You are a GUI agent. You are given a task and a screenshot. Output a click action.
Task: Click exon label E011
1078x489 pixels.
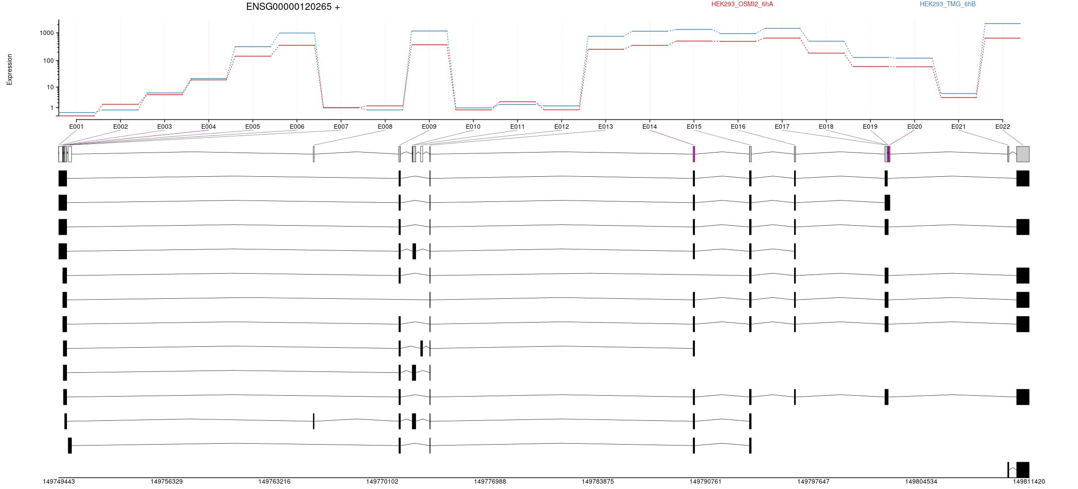517,127
